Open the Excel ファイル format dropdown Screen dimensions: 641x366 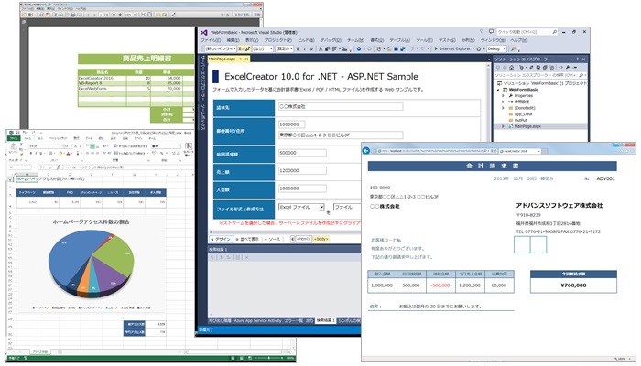tap(321, 208)
